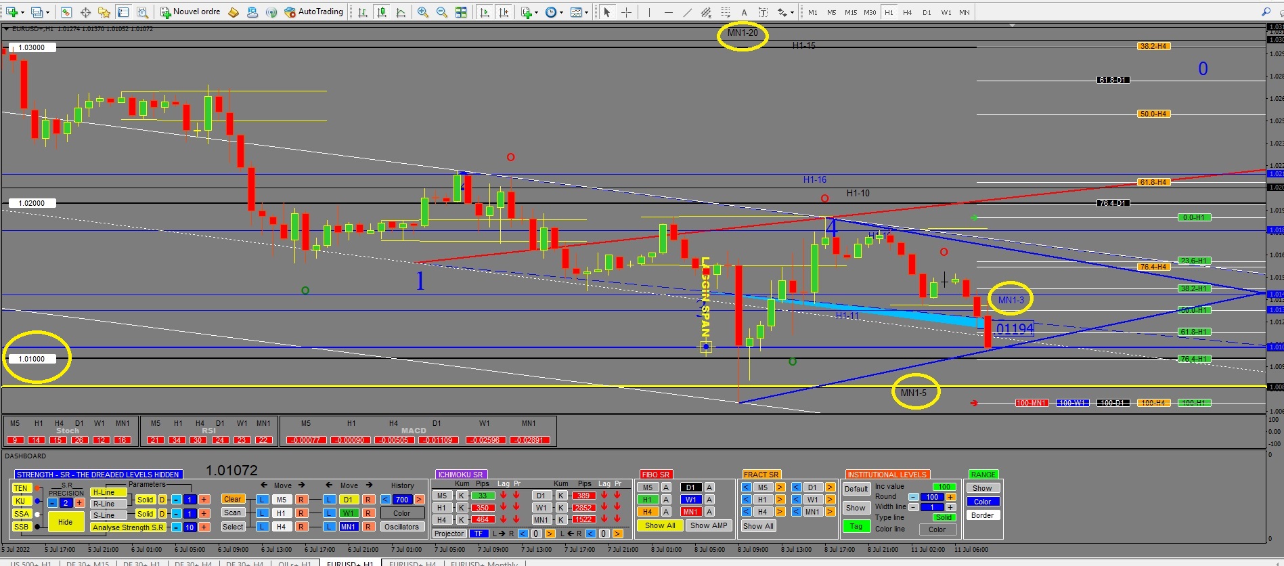Click the Oscillators button
Viewport: 1284px width, 566px height.
[x=402, y=527]
